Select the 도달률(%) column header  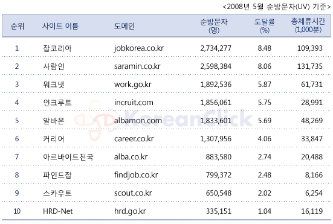[x=264, y=26]
